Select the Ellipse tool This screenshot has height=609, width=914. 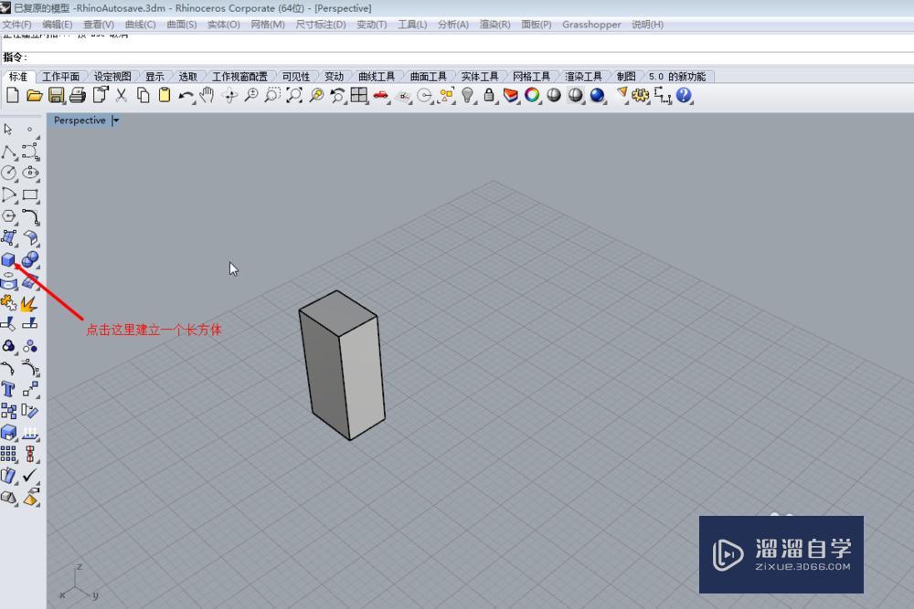click(x=30, y=173)
